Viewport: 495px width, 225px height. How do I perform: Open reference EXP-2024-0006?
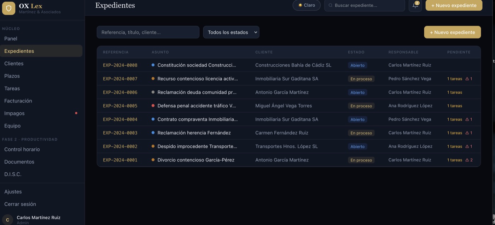point(120,92)
